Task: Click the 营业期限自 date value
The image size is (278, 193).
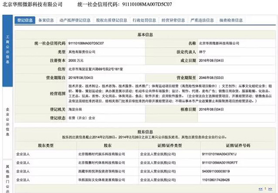Action: 81,78
